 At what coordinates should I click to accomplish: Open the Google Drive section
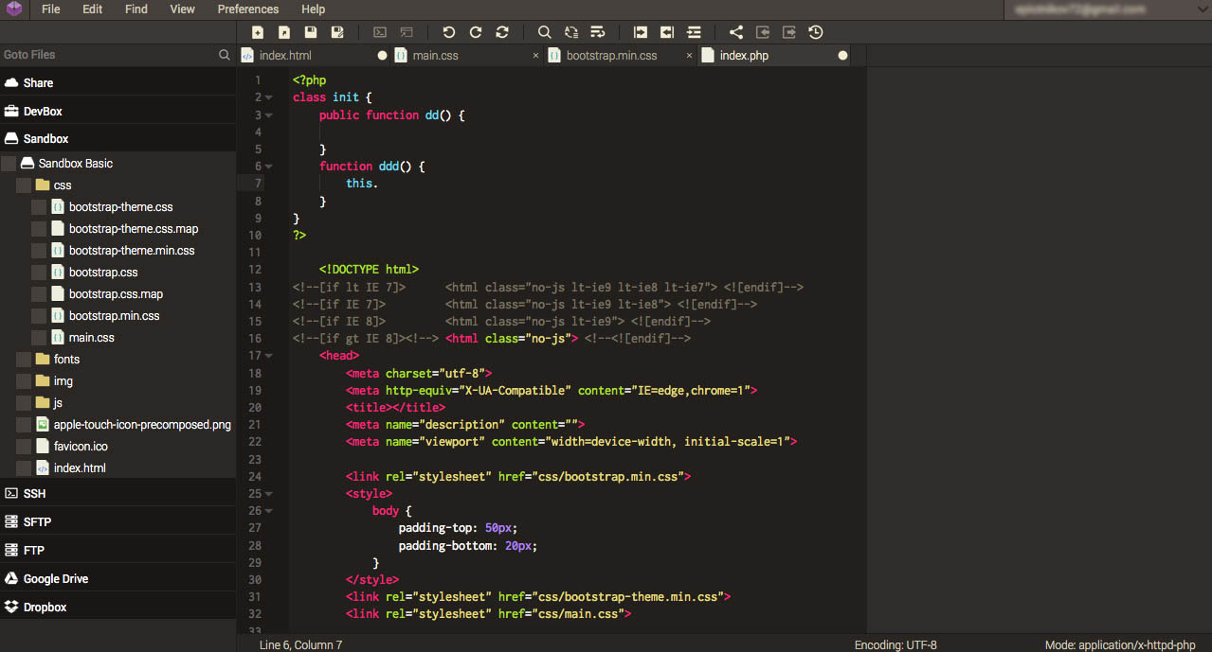tap(118, 578)
